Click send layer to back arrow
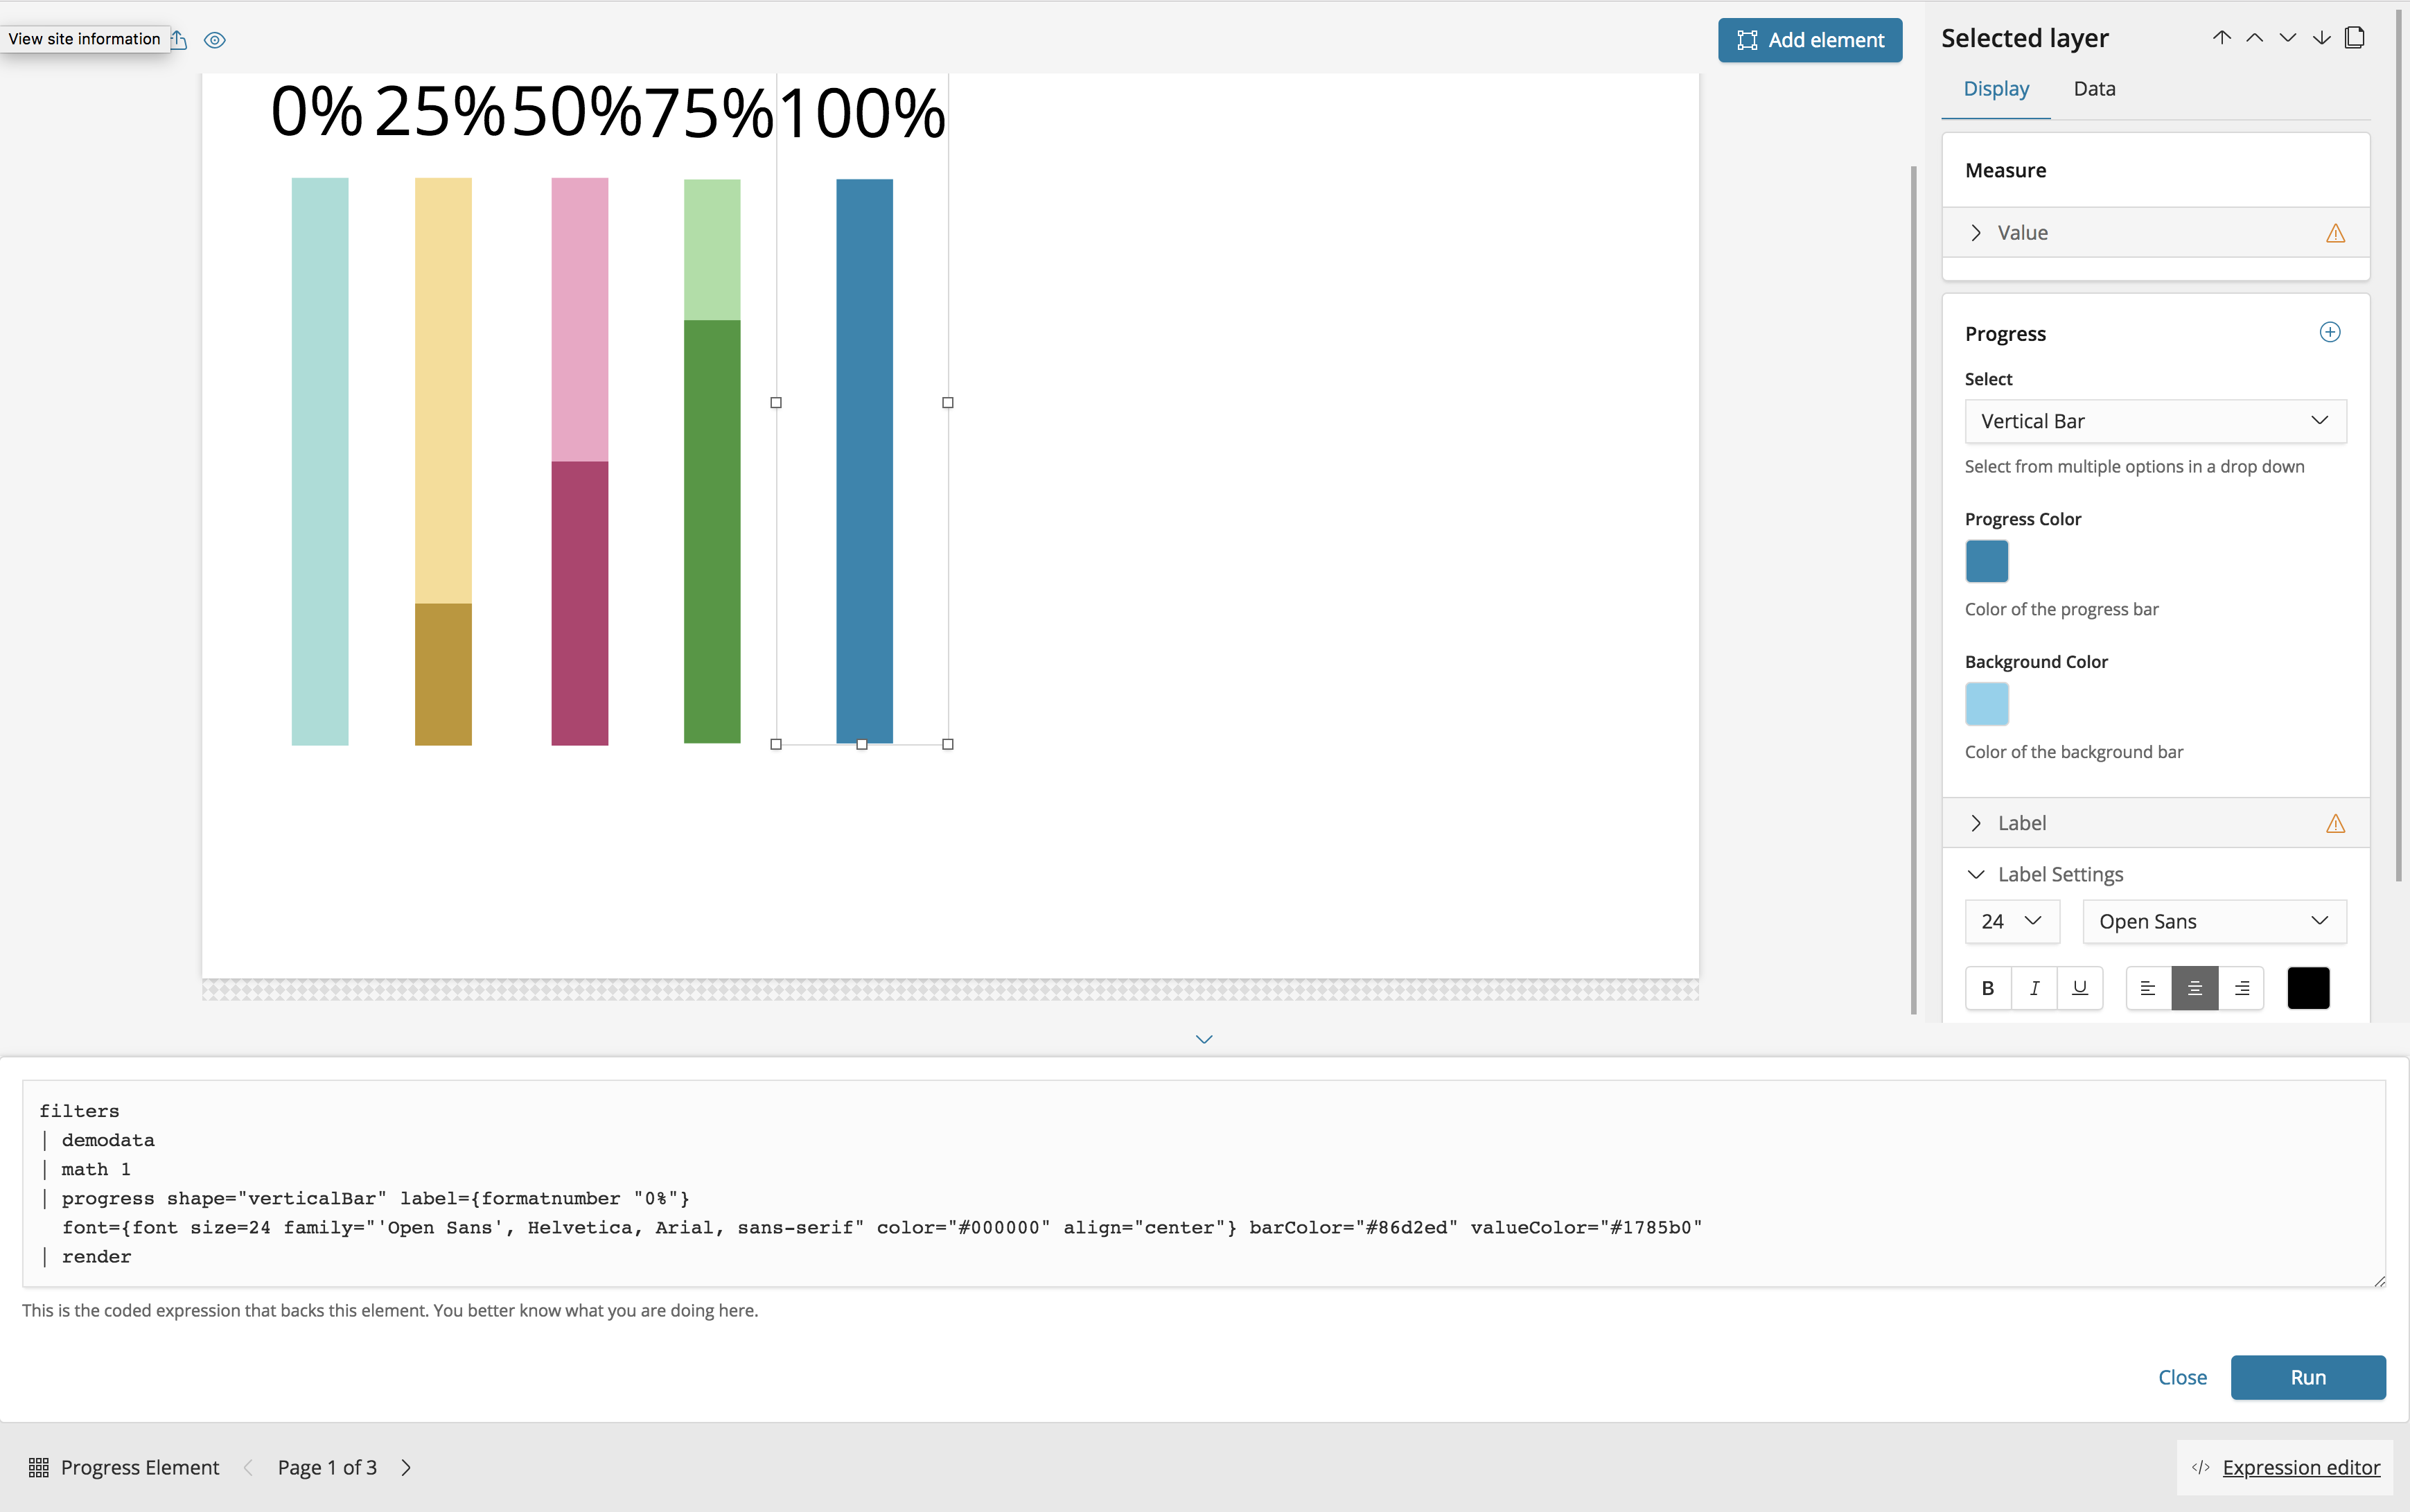Image resolution: width=2410 pixels, height=1512 pixels. (x=2321, y=38)
